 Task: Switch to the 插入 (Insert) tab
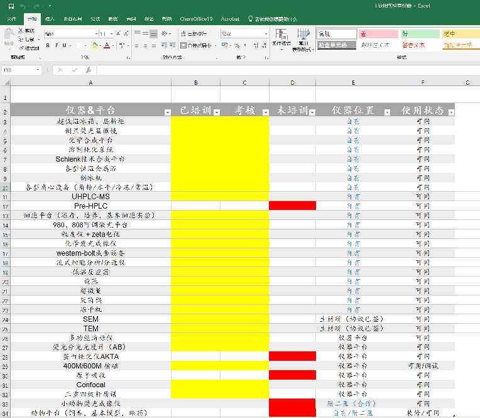50,19
